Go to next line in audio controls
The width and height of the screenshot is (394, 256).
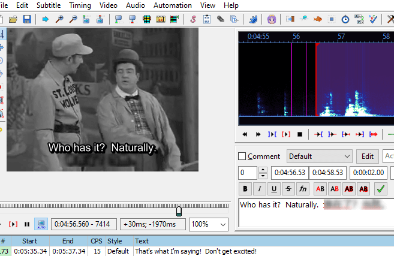(258, 134)
